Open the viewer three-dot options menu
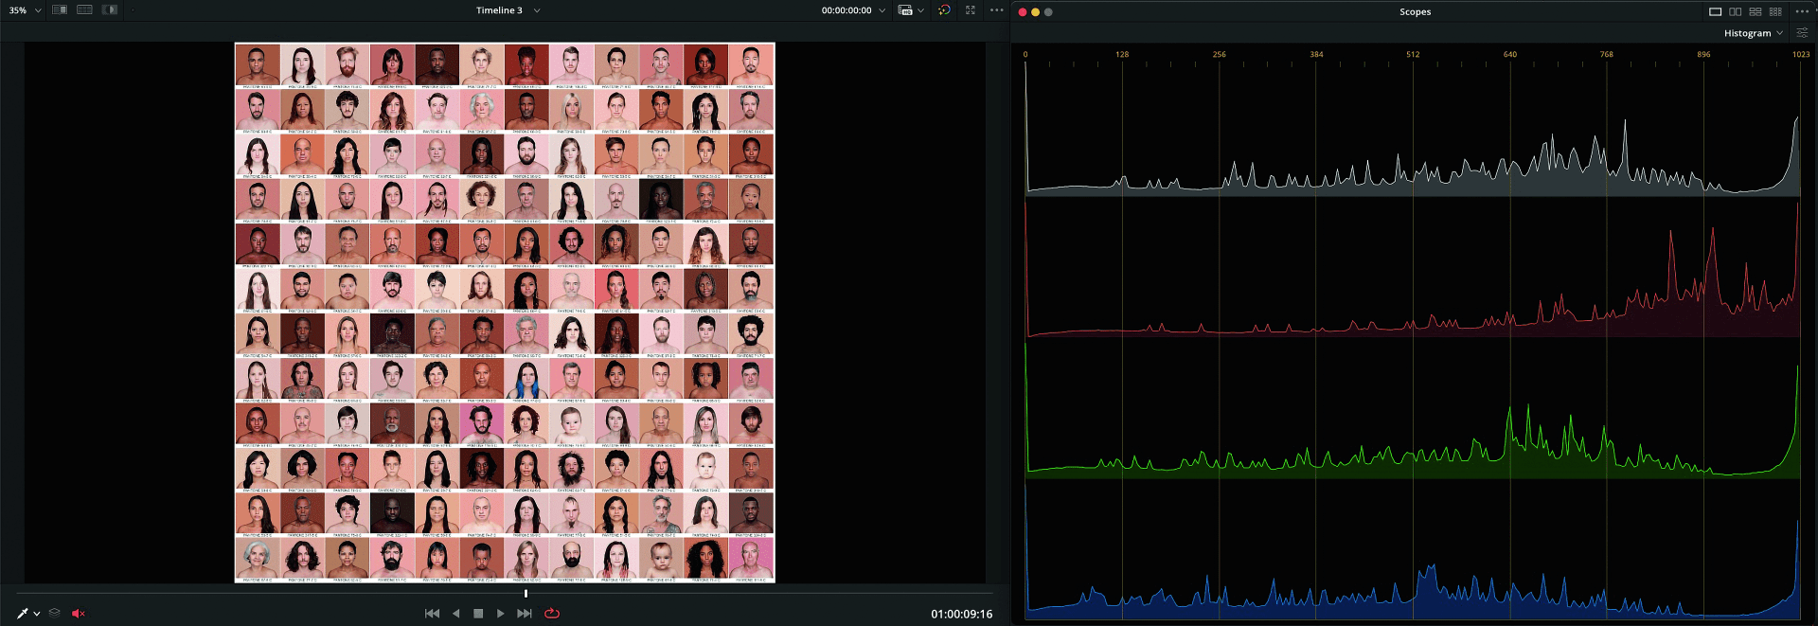The image size is (1818, 626). coord(996,10)
